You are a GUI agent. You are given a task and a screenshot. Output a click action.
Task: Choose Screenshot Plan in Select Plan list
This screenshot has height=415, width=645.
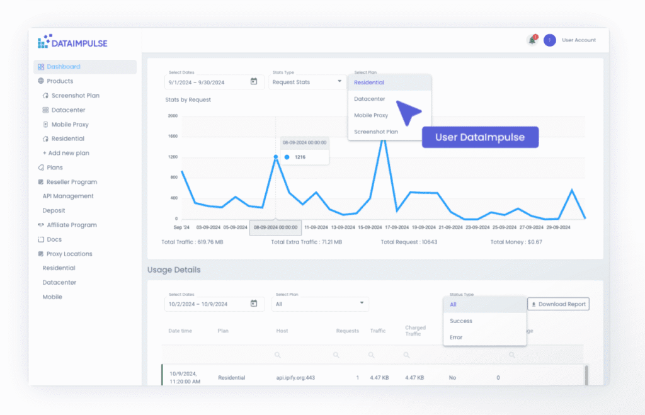389,132
